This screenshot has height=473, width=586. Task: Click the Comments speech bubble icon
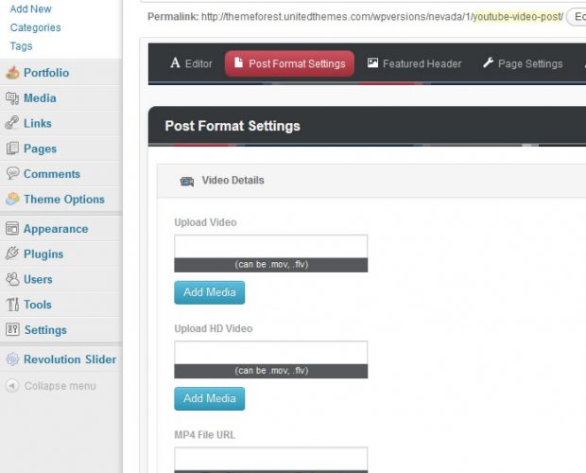pos(12,174)
